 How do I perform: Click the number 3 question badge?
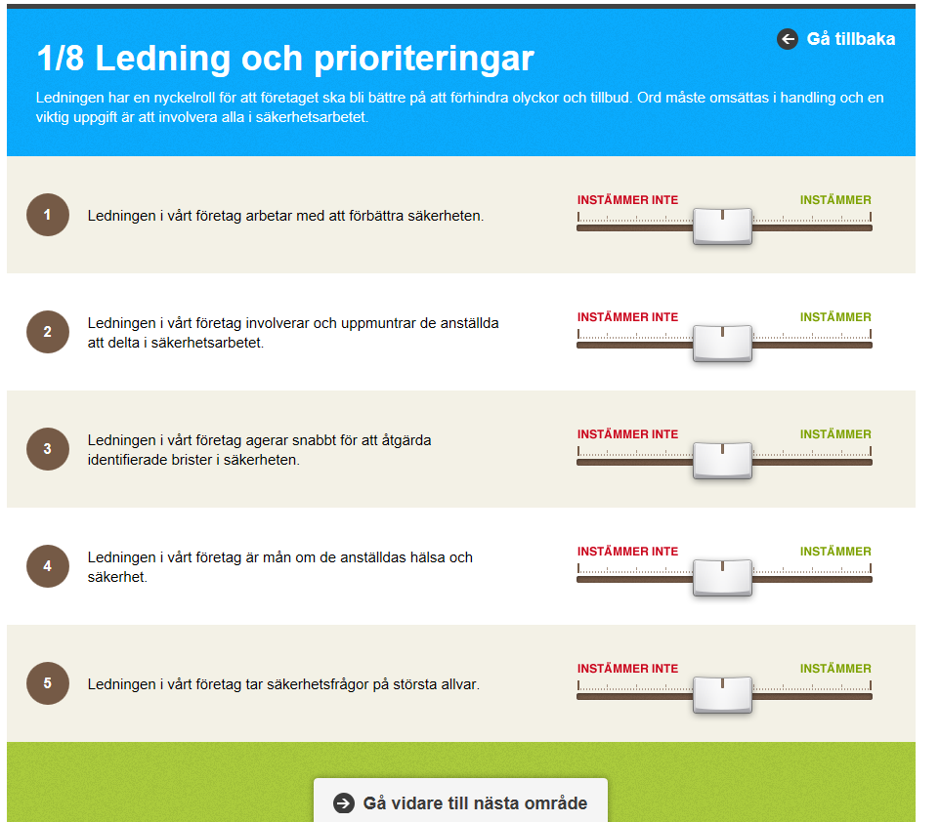pos(47,449)
